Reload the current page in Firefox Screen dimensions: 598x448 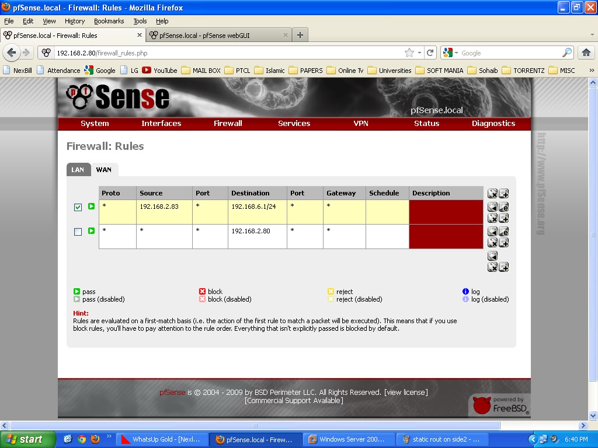[430, 52]
